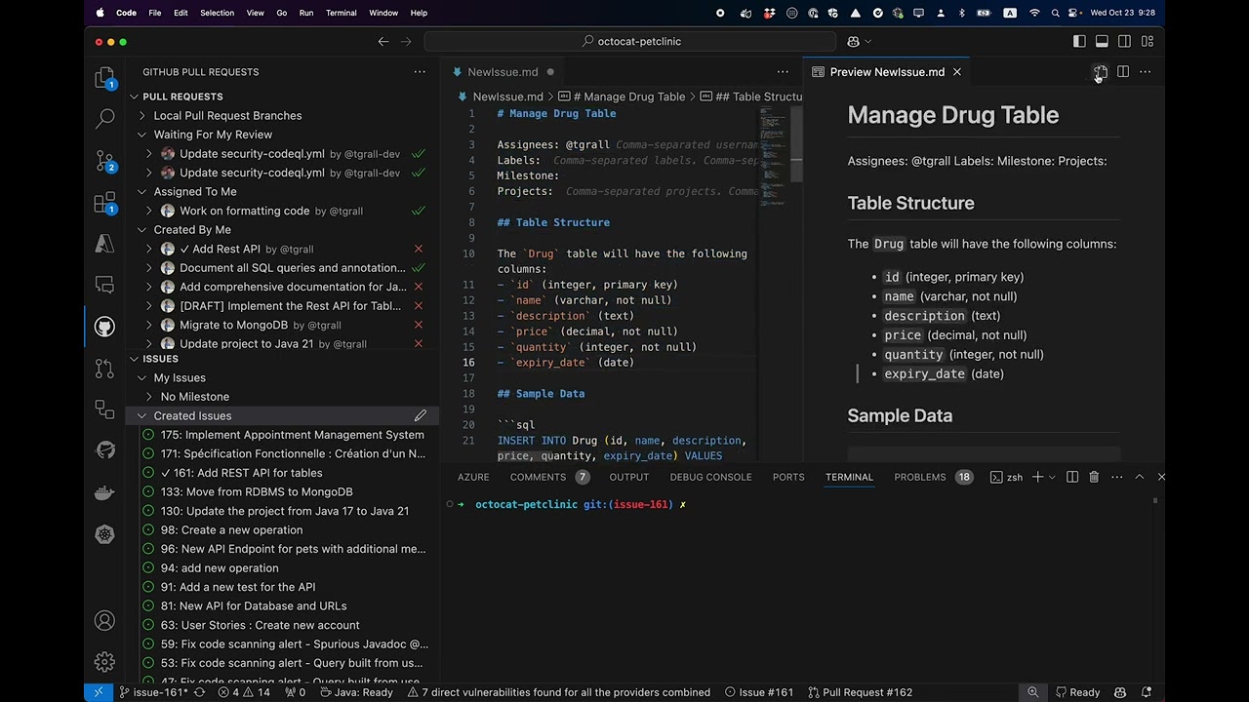Toggle the bottom panel visibility
Image resolution: width=1249 pixels, height=702 pixels.
[x=1102, y=41]
